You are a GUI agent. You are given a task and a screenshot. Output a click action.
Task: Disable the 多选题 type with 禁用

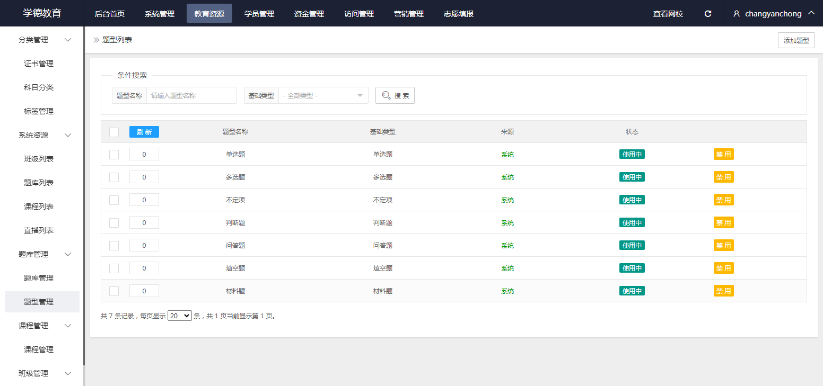point(724,177)
